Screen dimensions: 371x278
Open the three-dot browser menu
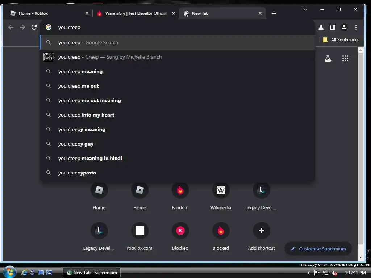click(356, 27)
